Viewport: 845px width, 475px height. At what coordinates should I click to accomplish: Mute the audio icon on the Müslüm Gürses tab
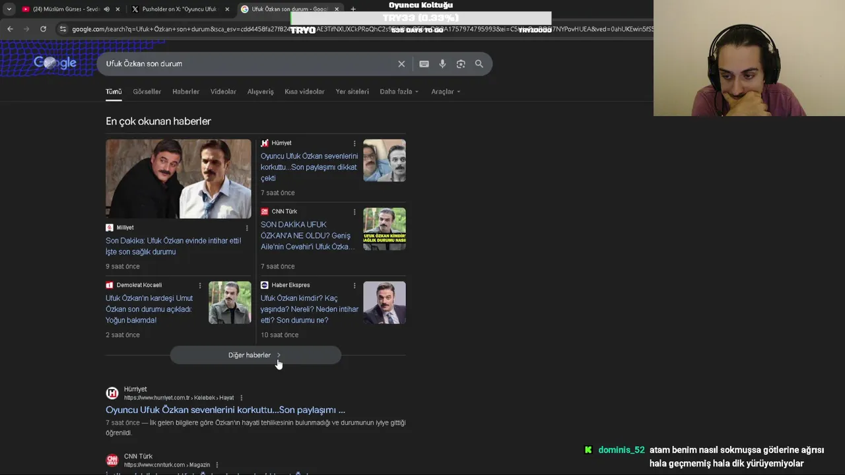click(x=106, y=9)
